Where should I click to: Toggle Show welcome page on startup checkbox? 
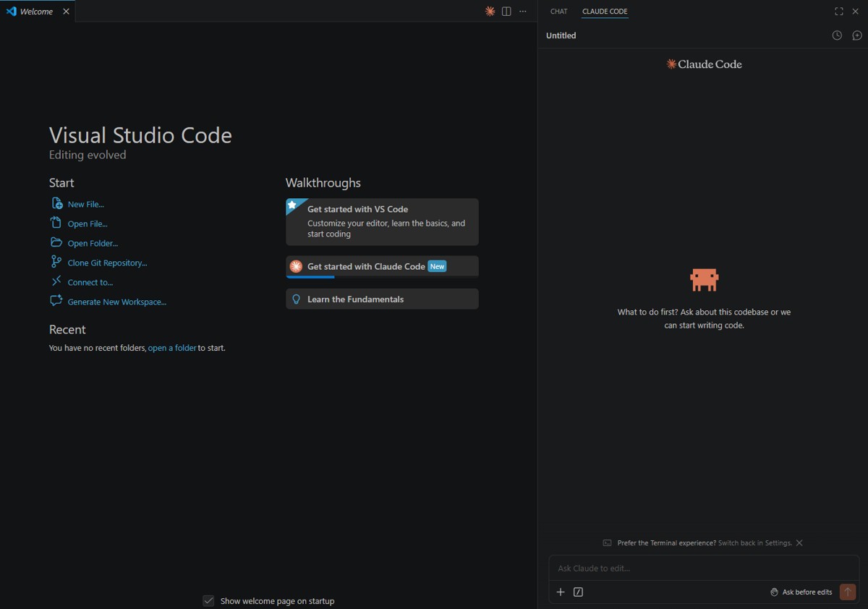[x=208, y=601]
